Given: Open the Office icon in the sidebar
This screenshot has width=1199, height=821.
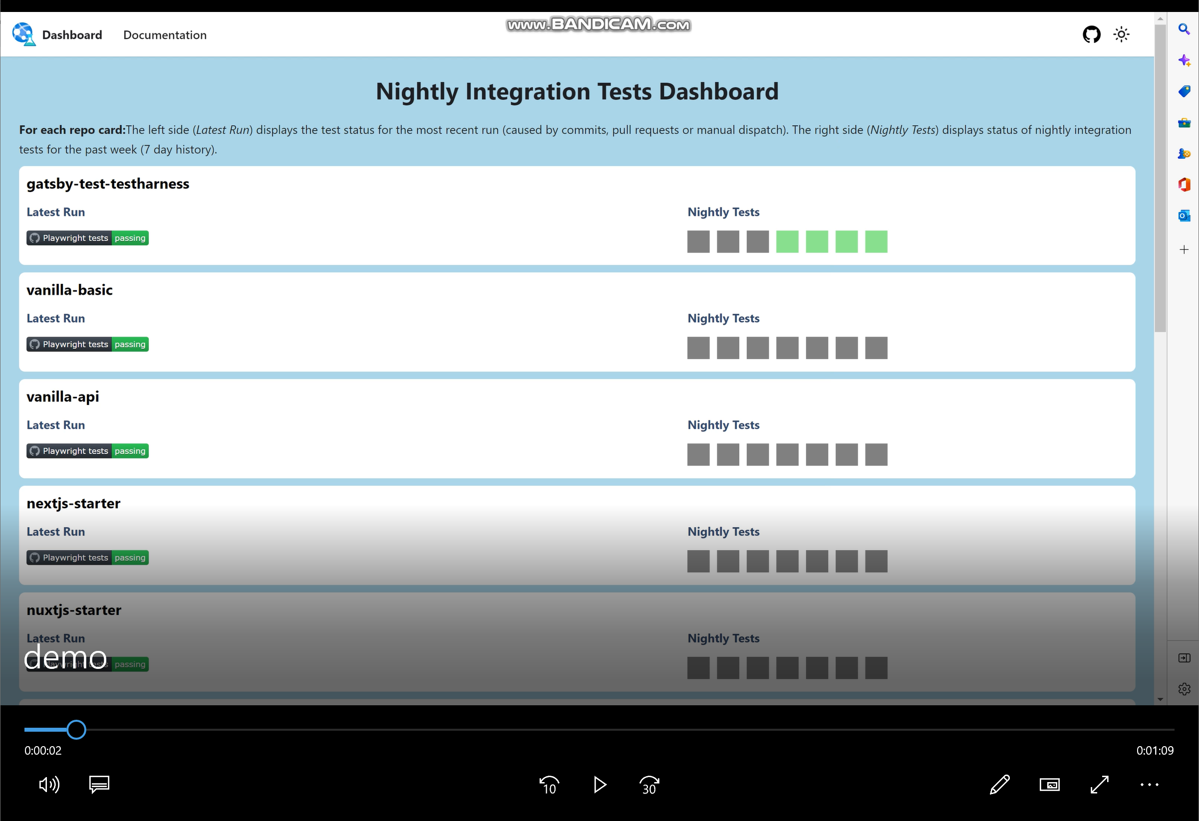Looking at the screenshot, I should click(1184, 185).
